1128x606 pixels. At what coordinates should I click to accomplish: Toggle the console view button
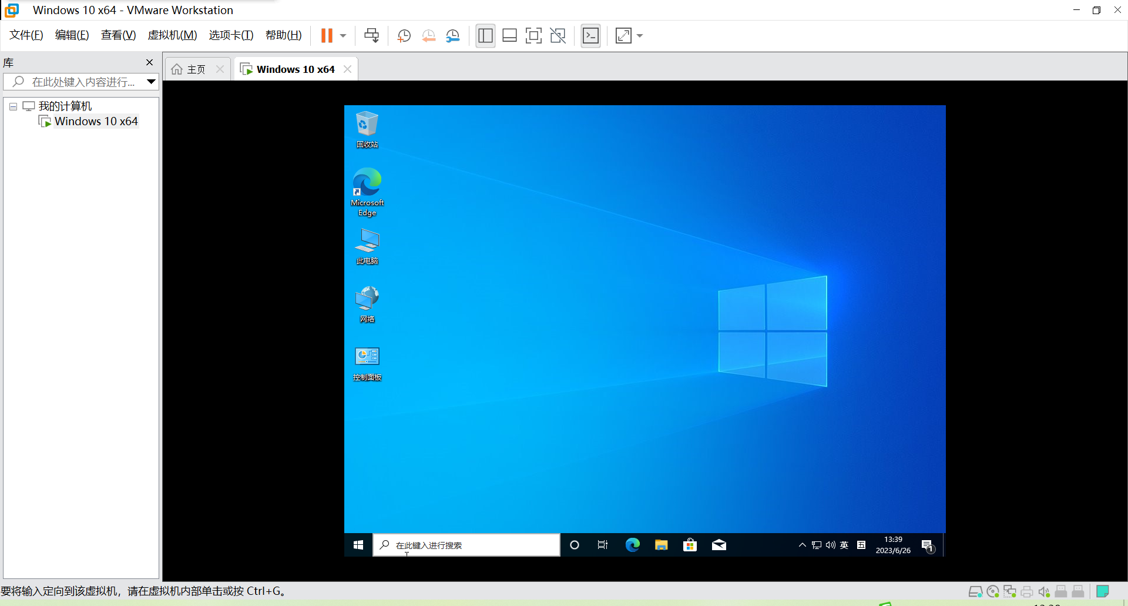coord(590,36)
